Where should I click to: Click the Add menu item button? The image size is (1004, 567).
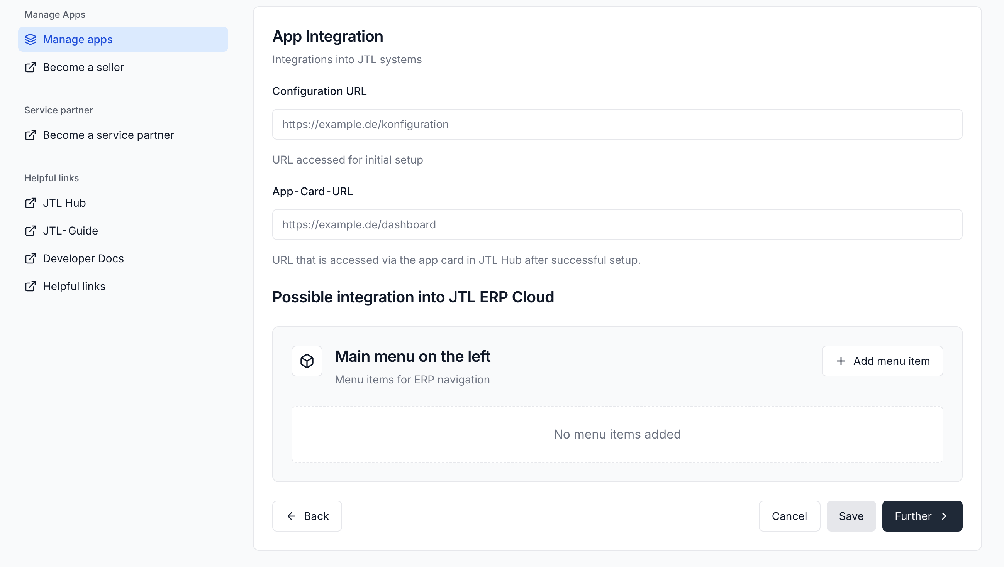pos(882,361)
